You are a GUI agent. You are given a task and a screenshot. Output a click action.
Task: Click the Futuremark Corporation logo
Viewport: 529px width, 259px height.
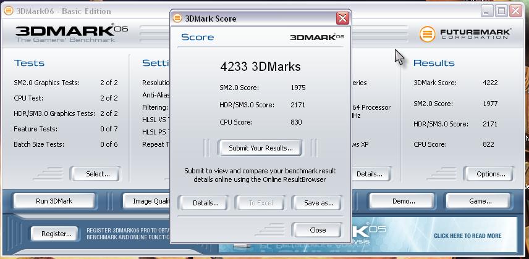tap(465, 34)
